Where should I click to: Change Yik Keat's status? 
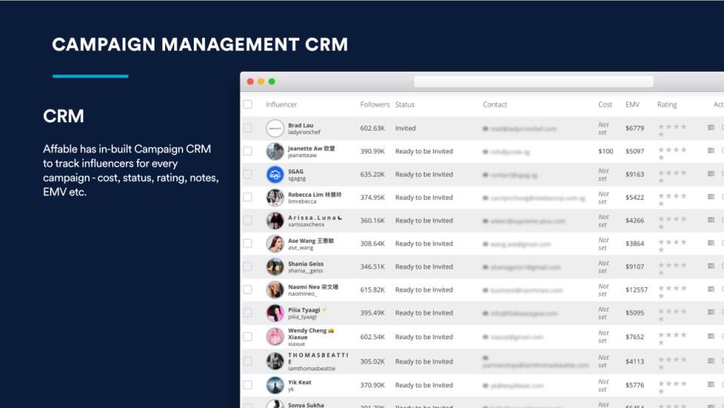tap(424, 385)
